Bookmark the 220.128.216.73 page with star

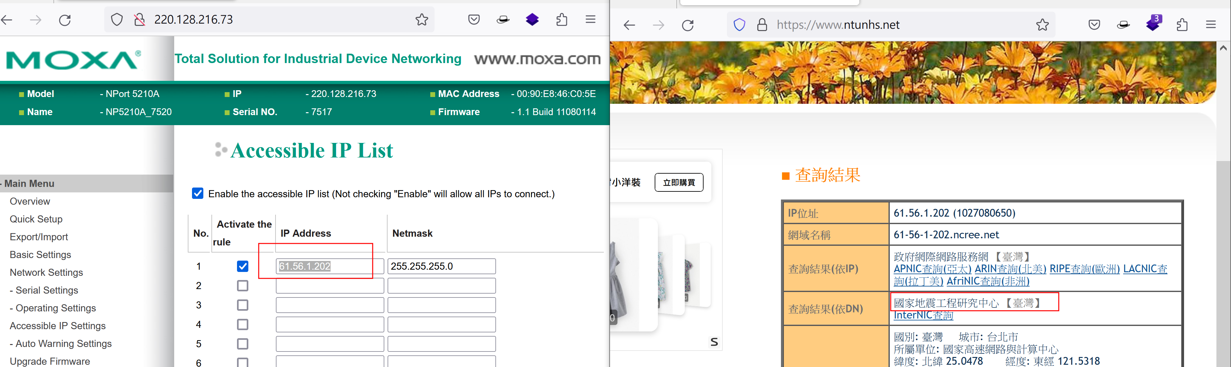click(x=422, y=20)
